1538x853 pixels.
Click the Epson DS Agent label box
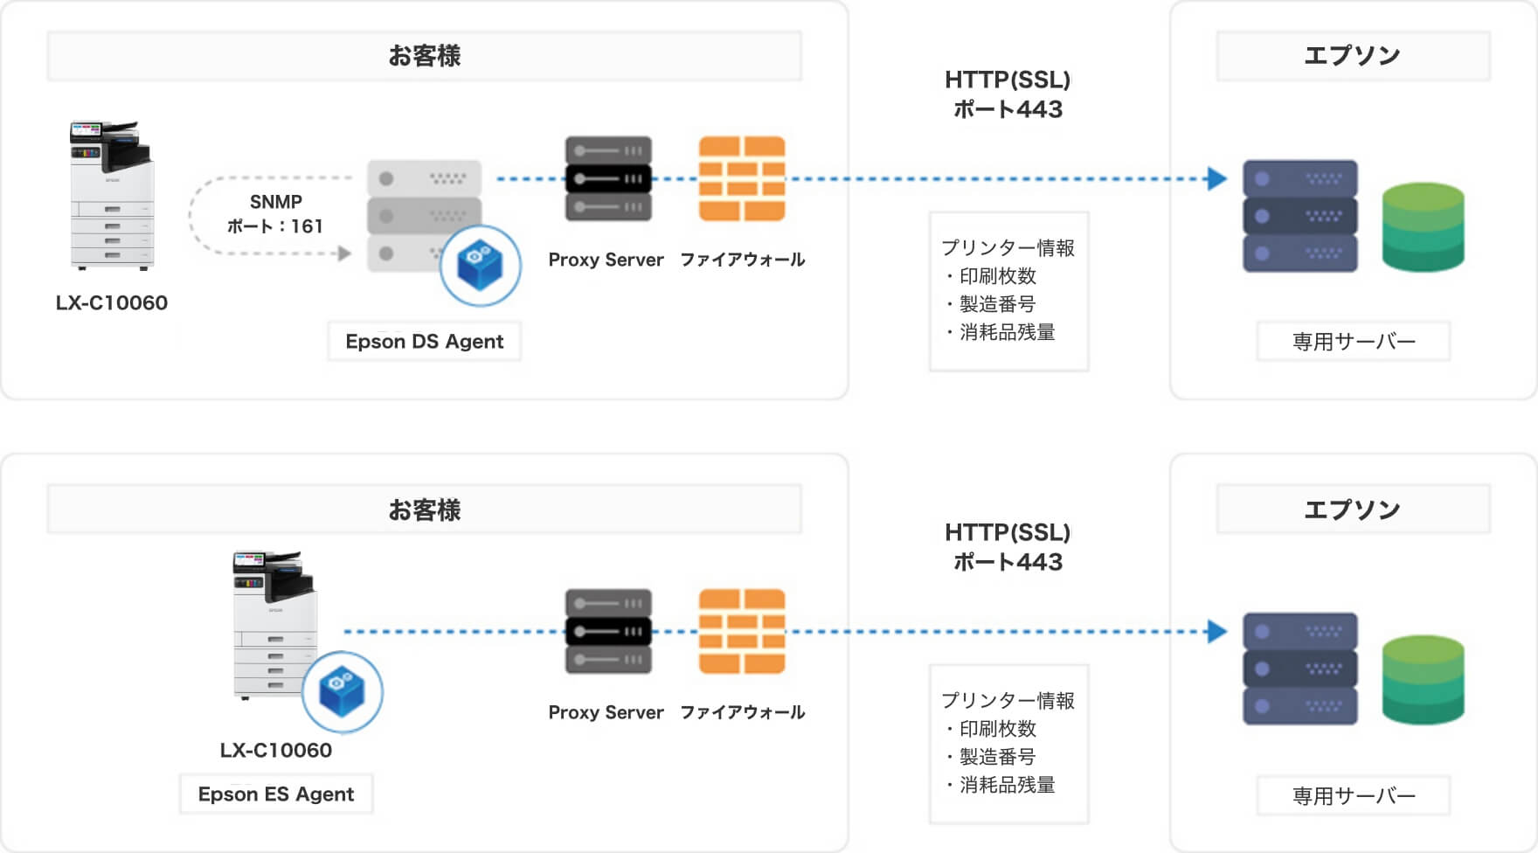(425, 341)
